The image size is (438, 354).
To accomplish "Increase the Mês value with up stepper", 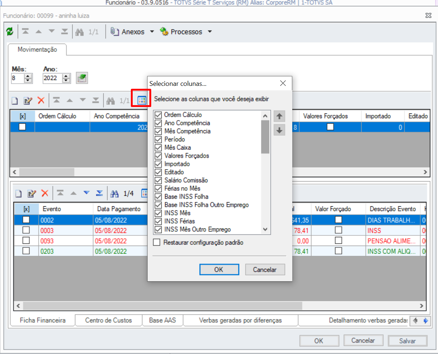I will tap(28, 76).
